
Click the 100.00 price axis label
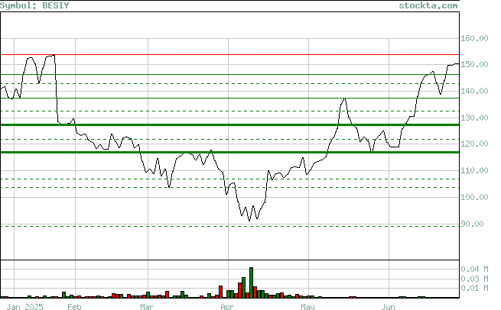tap(474, 197)
